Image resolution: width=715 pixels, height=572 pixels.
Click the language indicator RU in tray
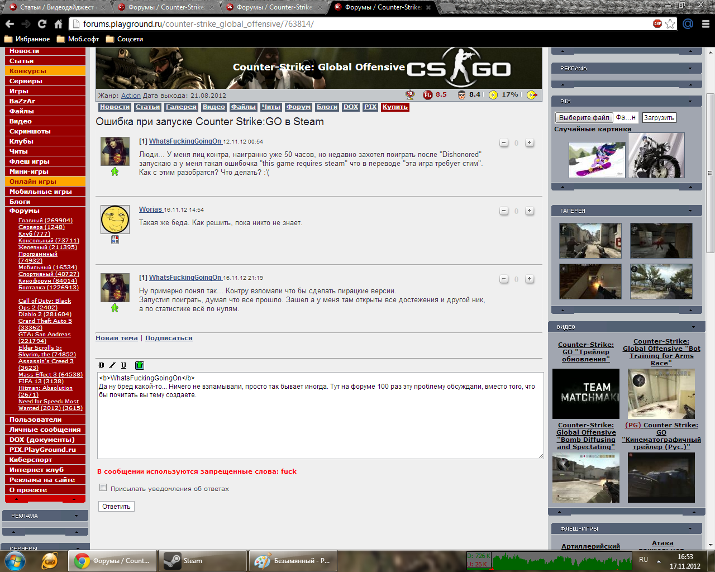[x=643, y=560]
